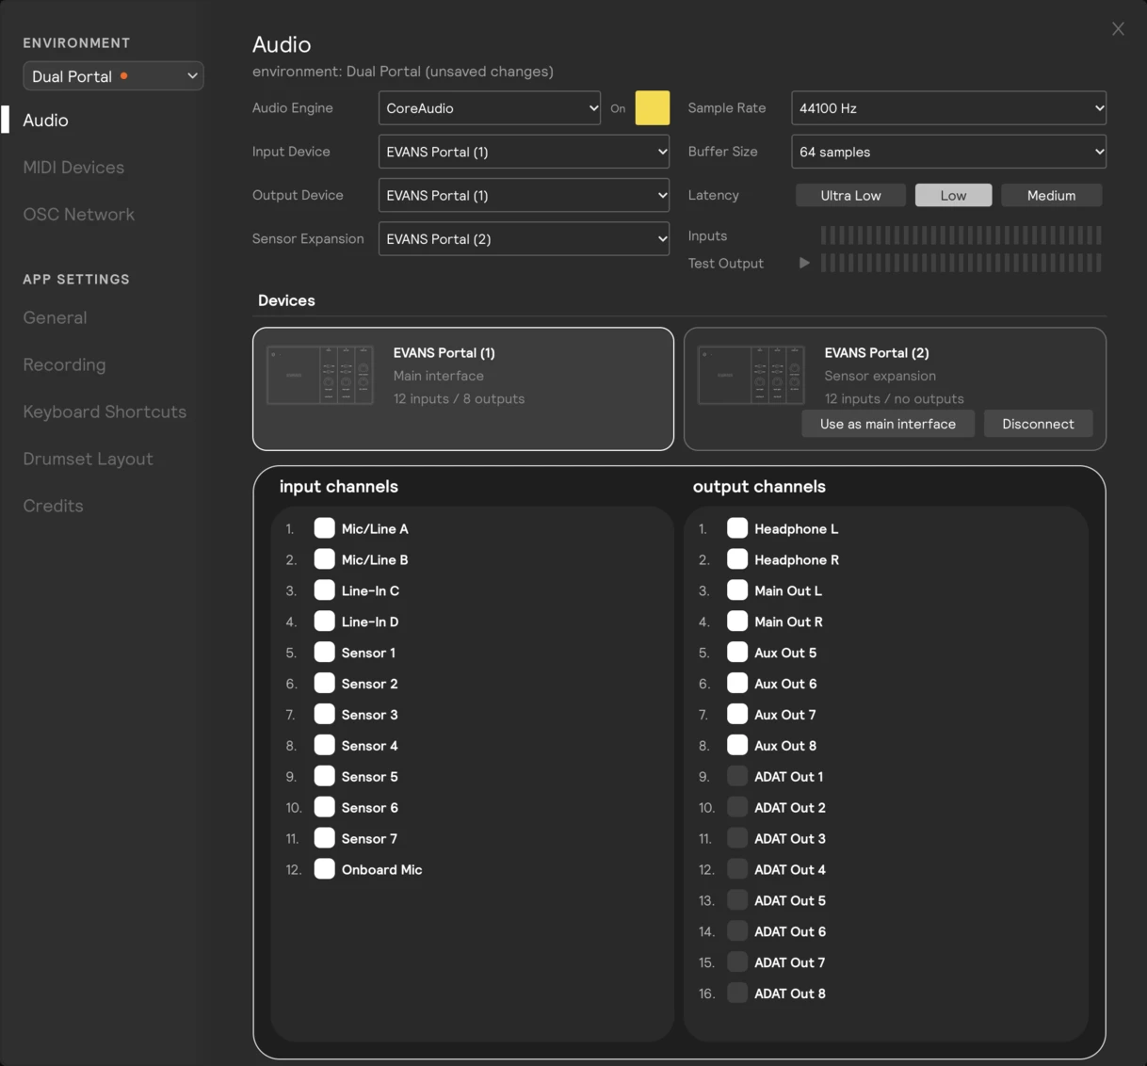The image size is (1147, 1066).
Task: Toggle Aux Out 8 output checkbox
Action: (x=737, y=746)
